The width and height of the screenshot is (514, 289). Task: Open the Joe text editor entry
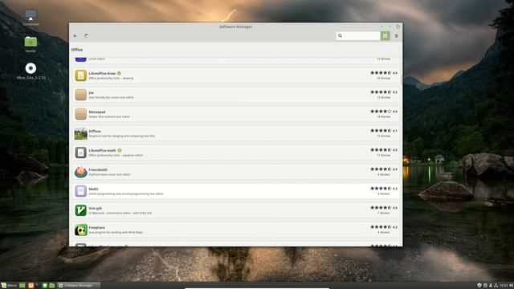tap(236, 95)
